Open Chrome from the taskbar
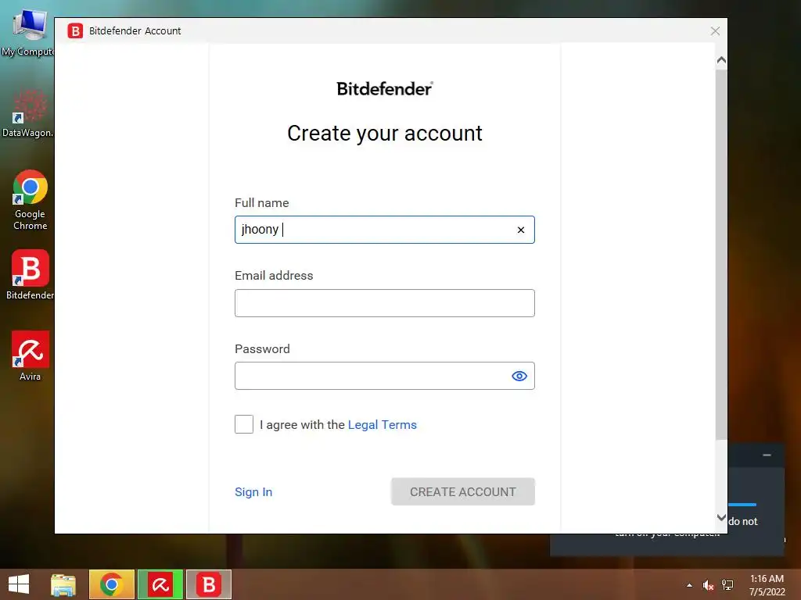801x600 pixels. 111,584
